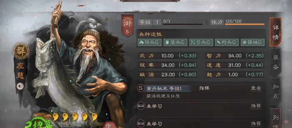Click 推荐 for second unlearned skill

pyautogui.click(x=256, y=124)
